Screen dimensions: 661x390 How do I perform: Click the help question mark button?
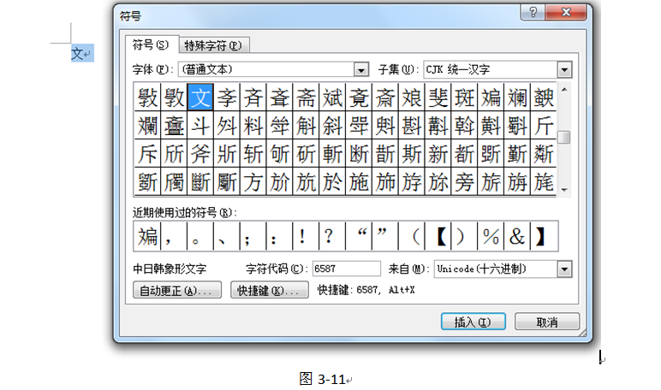click(533, 12)
